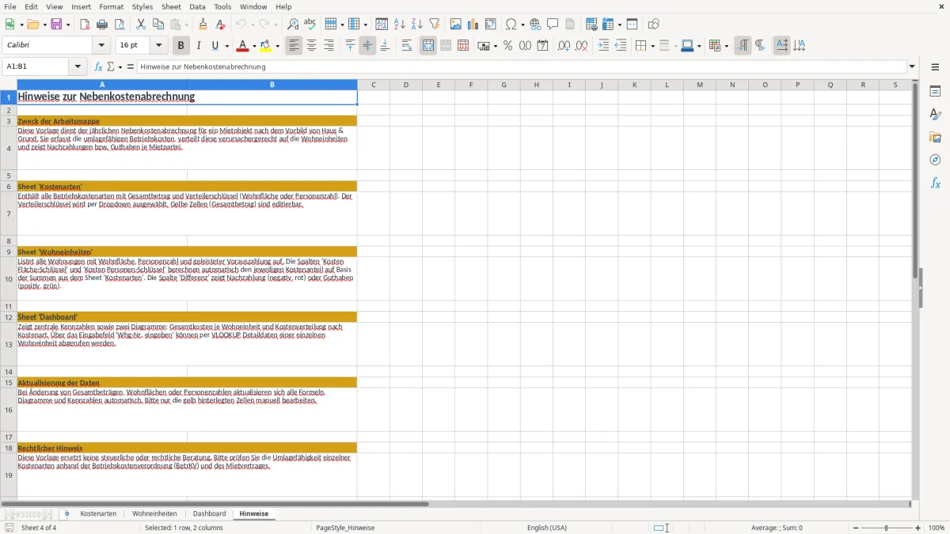Open the Styles menu
The width and height of the screenshot is (950, 534).
click(142, 6)
